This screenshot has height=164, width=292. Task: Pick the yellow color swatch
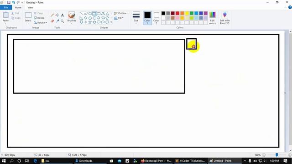187,13
